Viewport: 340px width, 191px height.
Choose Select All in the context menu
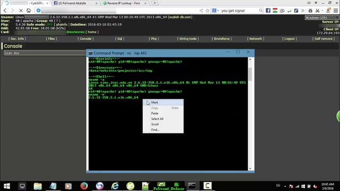click(x=163, y=119)
